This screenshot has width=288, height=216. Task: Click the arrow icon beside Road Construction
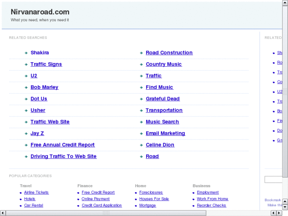[x=141, y=53]
